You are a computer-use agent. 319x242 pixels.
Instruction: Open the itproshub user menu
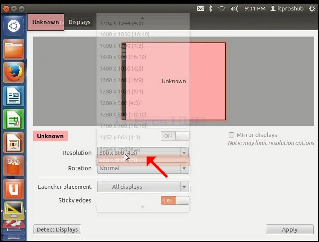(x=287, y=8)
